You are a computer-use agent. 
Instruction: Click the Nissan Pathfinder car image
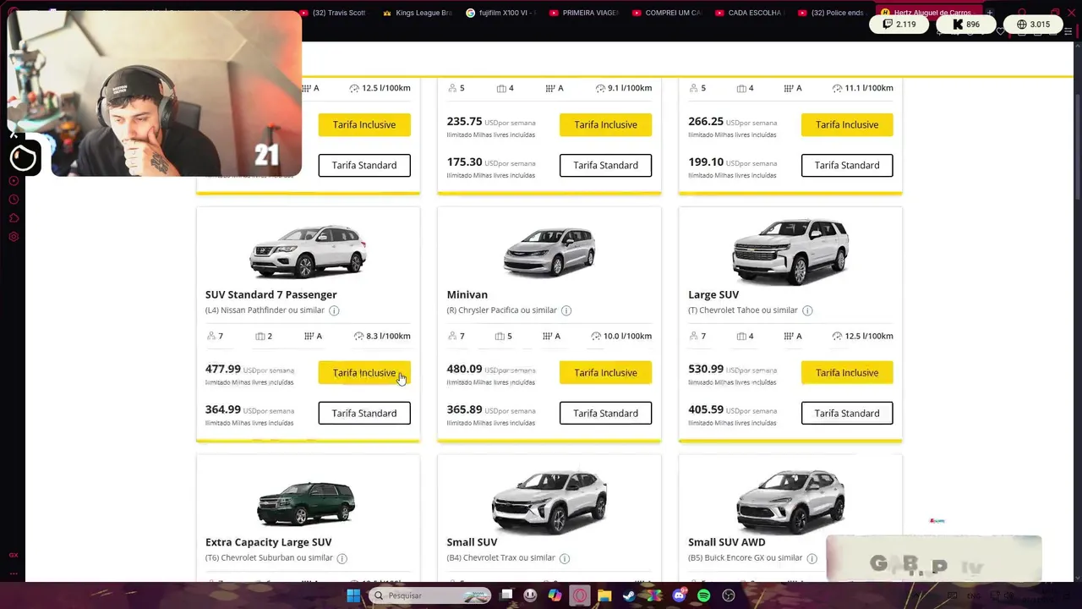(x=308, y=251)
